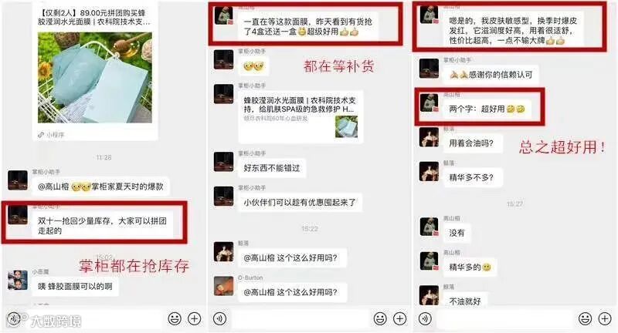Tap 掌柜小助手 avatar beside 好东西不能错过

[x=223, y=162]
